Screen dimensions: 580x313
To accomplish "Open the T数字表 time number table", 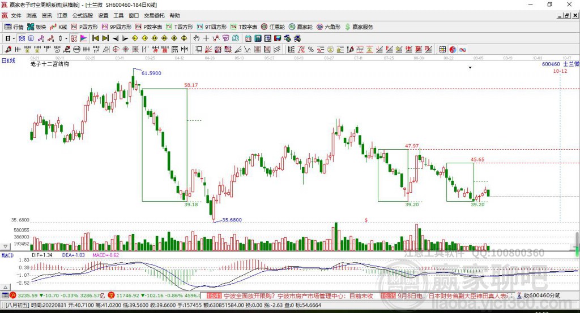I will point(244,27).
